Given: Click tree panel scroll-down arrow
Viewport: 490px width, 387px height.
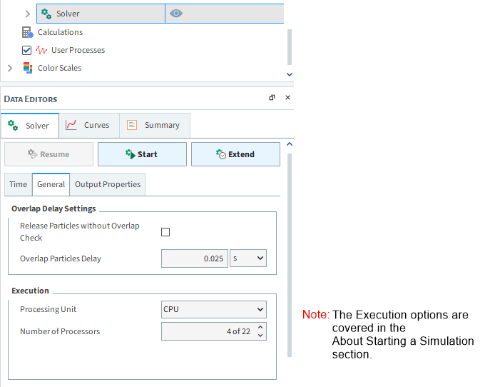Looking at the screenshot, I should 290,74.
